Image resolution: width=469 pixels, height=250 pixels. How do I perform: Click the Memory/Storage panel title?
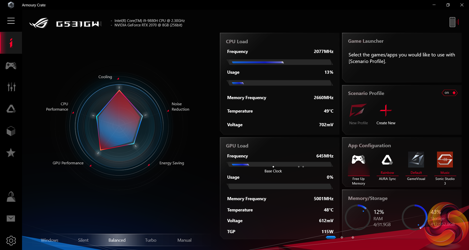coord(368,198)
